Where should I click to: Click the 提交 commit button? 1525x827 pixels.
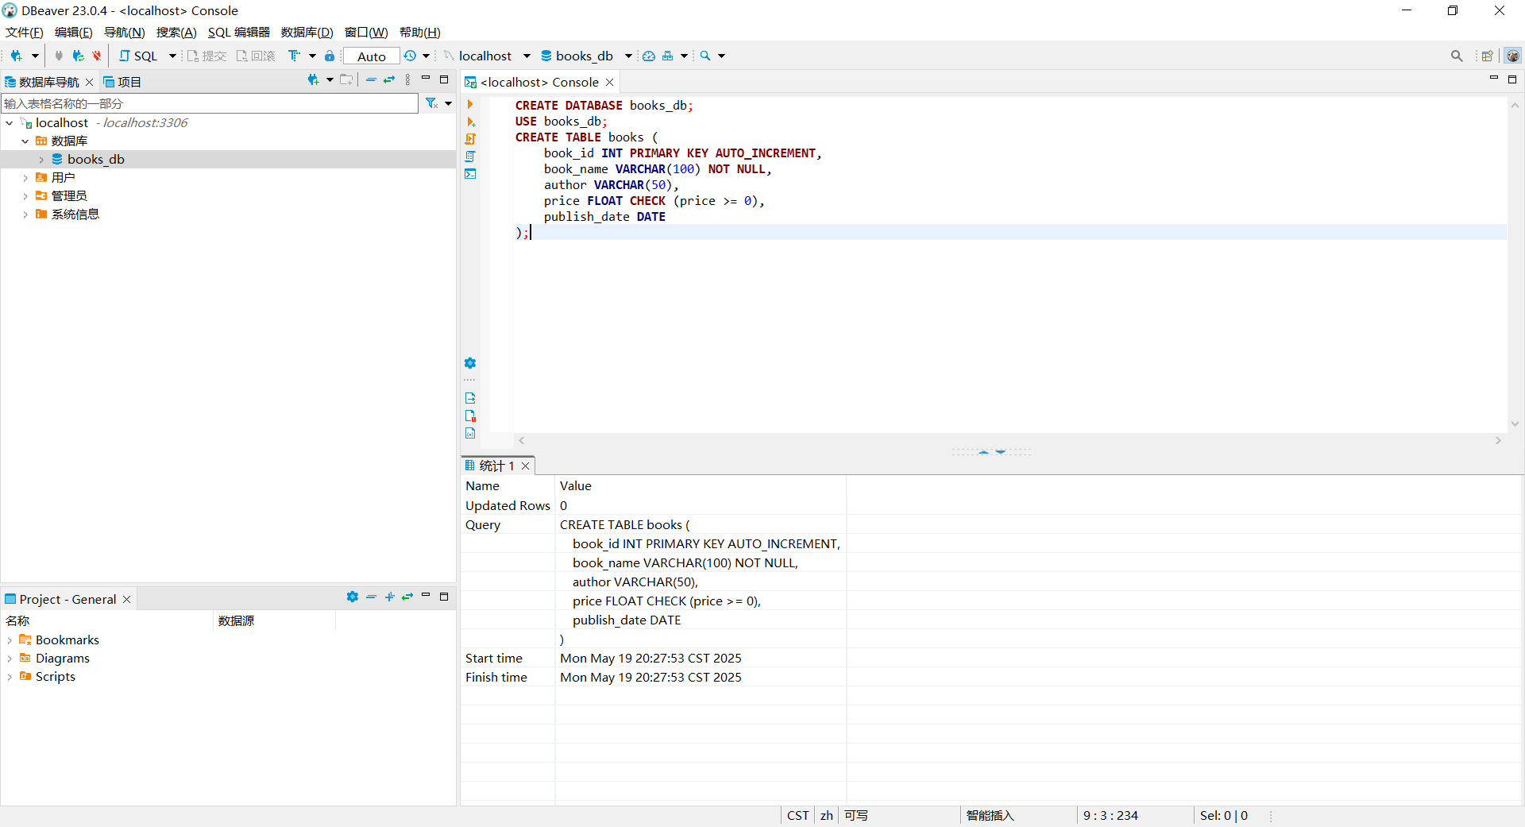[x=207, y=56]
